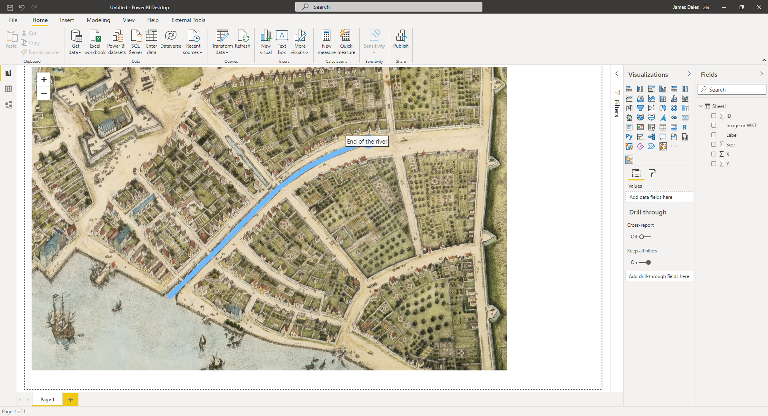Check the ID field
This screenshot has width=768, height=416.
(714, 116)
